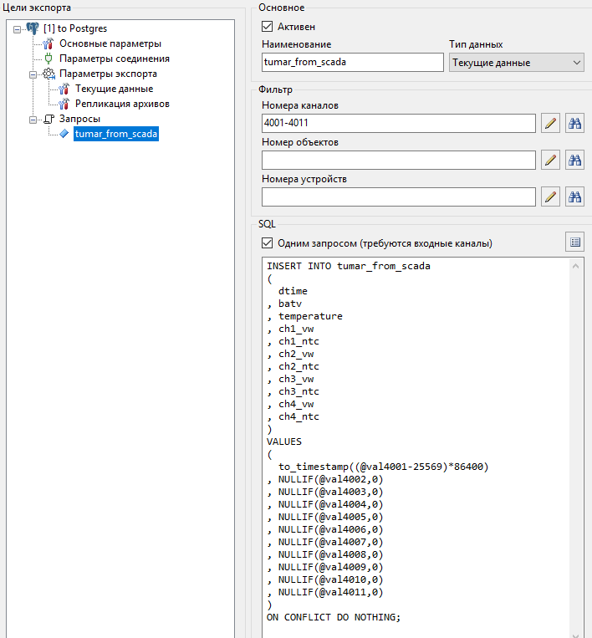Viewport: 592px width, 638px height.
Task: Click the pencil edit icon for Номер объектов
Action: (x=550, y=160)
